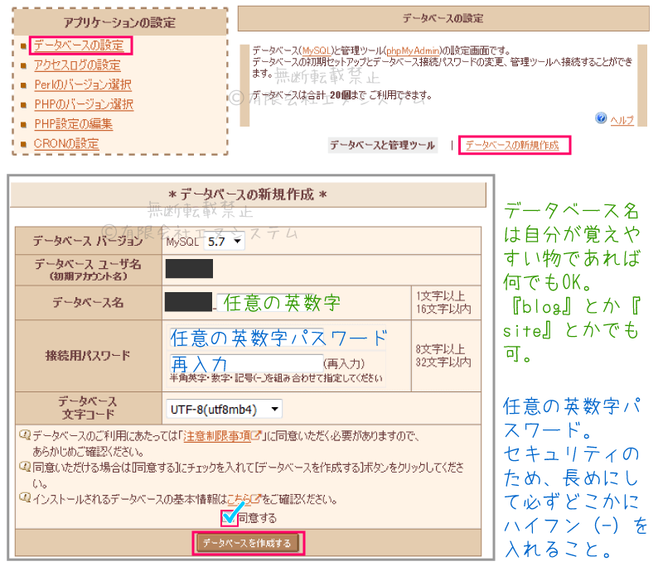Viewport: 663px width, 571px height.
Task: Click the データベース ユーザ名 row label
Action: pyautogui.click(x=88, y=270)
